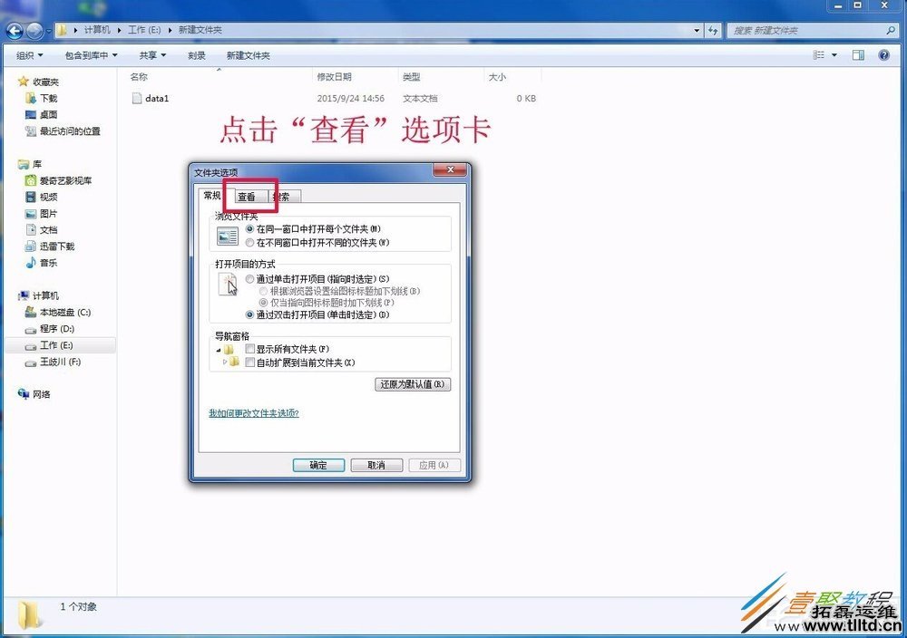907x638 pixels.
Task: Open Explorer help via the question mark icon
Action: point(884,54)
